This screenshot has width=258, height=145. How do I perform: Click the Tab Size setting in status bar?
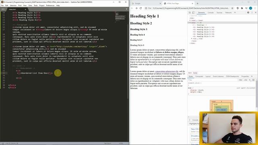click(x=108, y=143)
